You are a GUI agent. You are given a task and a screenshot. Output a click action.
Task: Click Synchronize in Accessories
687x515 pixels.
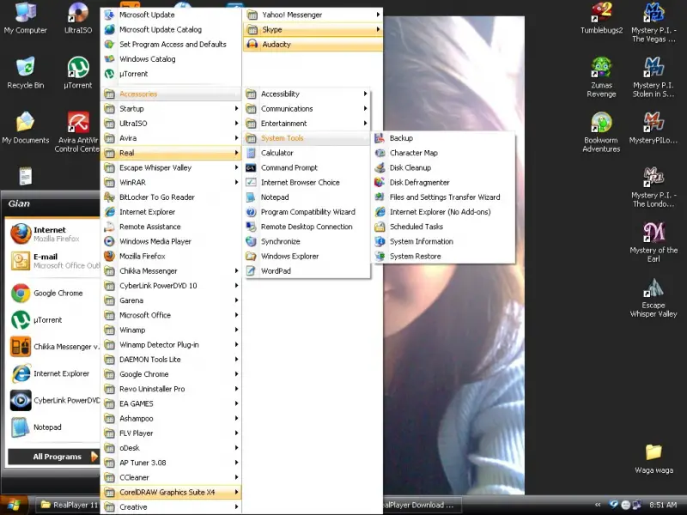pyautogui.click(x=307, y=241)
